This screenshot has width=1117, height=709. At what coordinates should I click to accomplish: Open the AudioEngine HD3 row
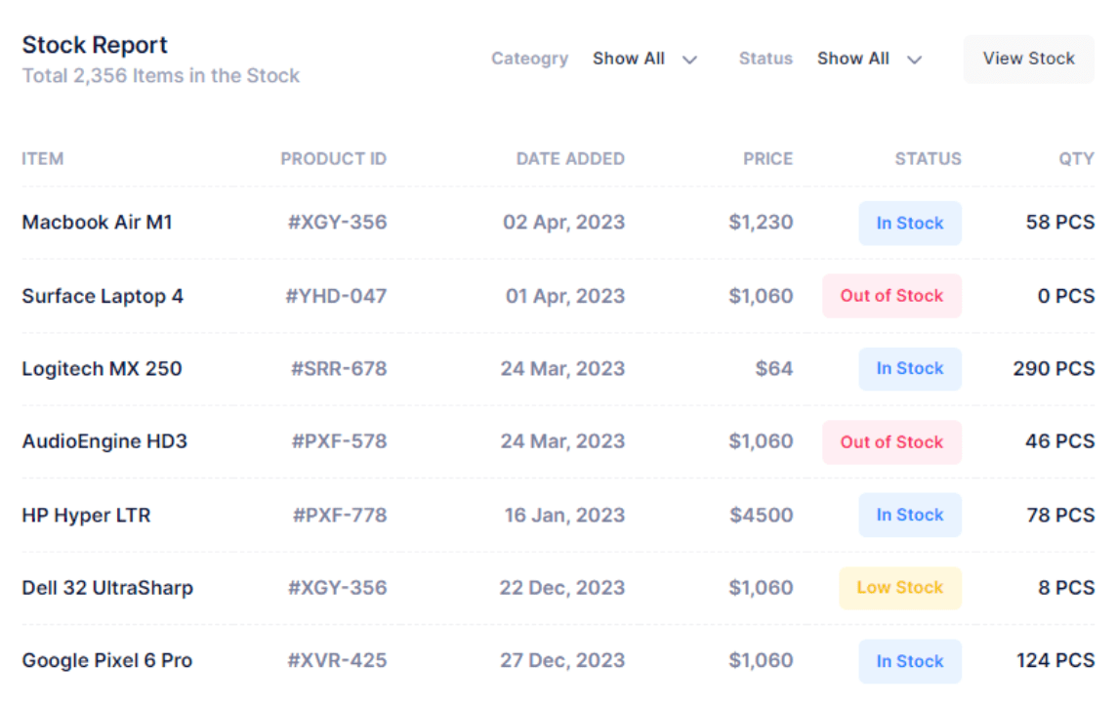point(558,441)
